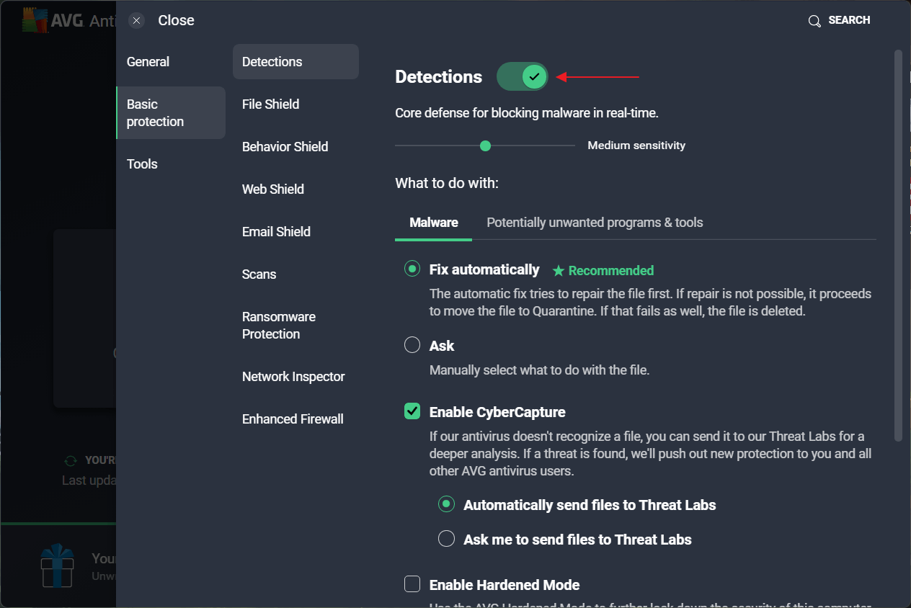The height and width of the screenshot is (608, 911).
Task: Click the gift box icon in background window
Action: click(x=57, y=565)
